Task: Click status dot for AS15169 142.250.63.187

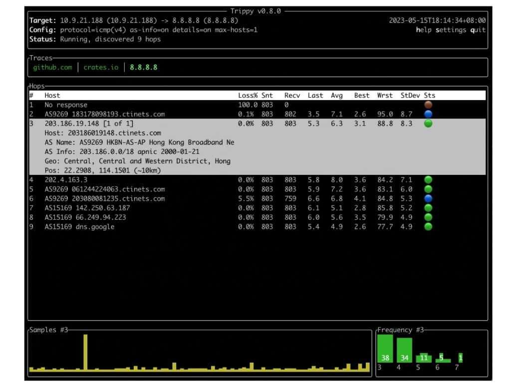Action: click(428, 208)
